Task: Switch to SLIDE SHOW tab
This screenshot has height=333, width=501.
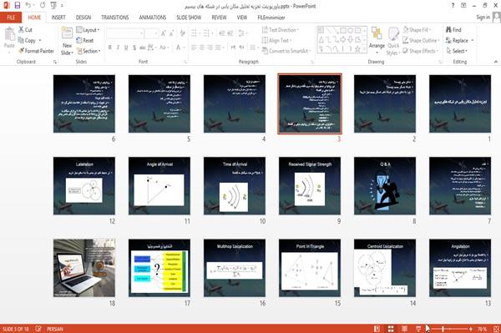Action: (x=189, y=18)
